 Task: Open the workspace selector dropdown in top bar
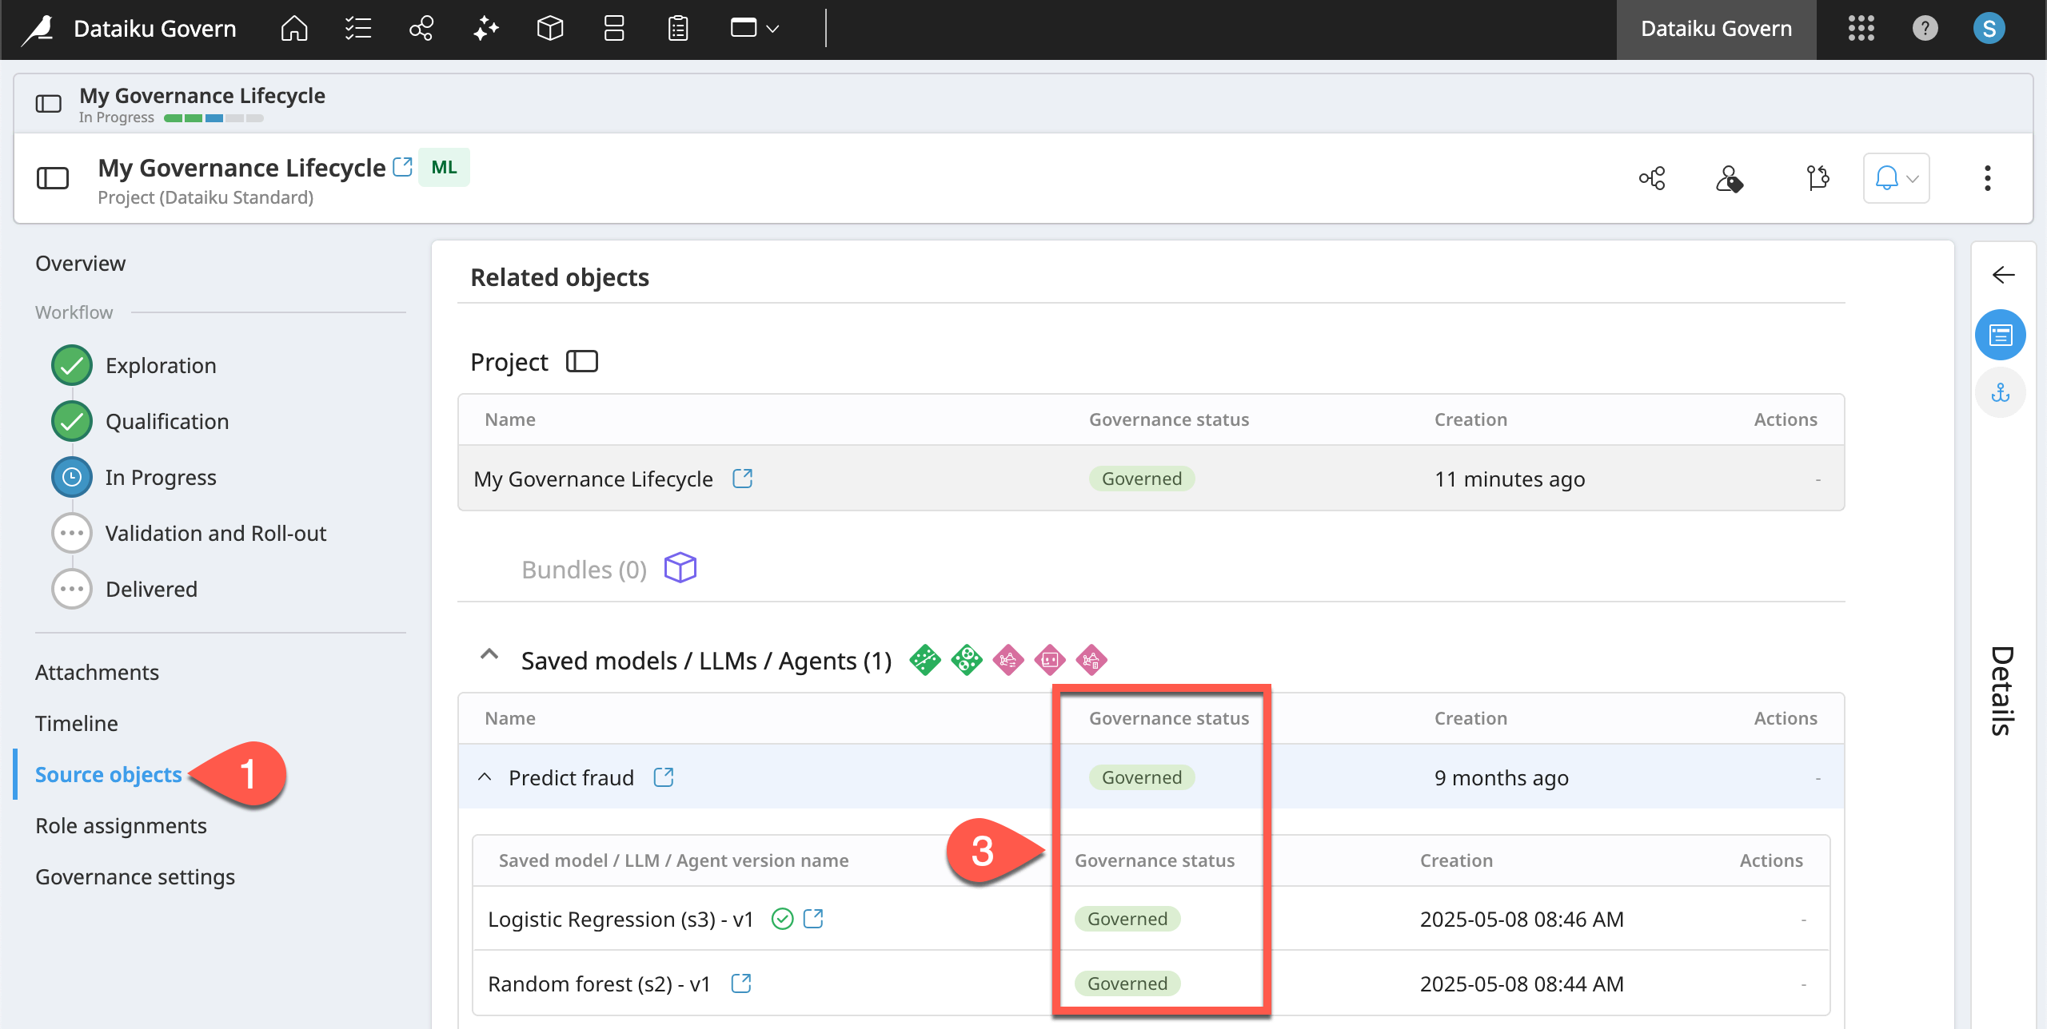tap(752, 28)
